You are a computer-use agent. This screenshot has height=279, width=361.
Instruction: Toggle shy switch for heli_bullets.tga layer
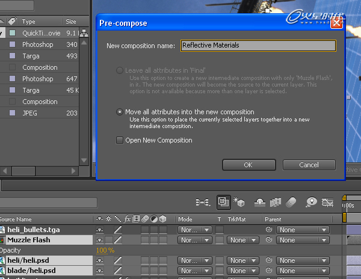[100, 230]
